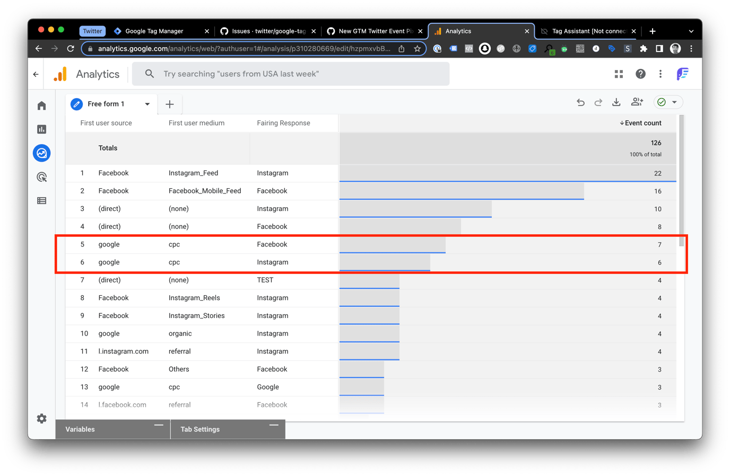Image resolution: width=730 pixels, height=476 pixels.
Task: Click the row 3 bar with count 10
Action: (415, 209)
